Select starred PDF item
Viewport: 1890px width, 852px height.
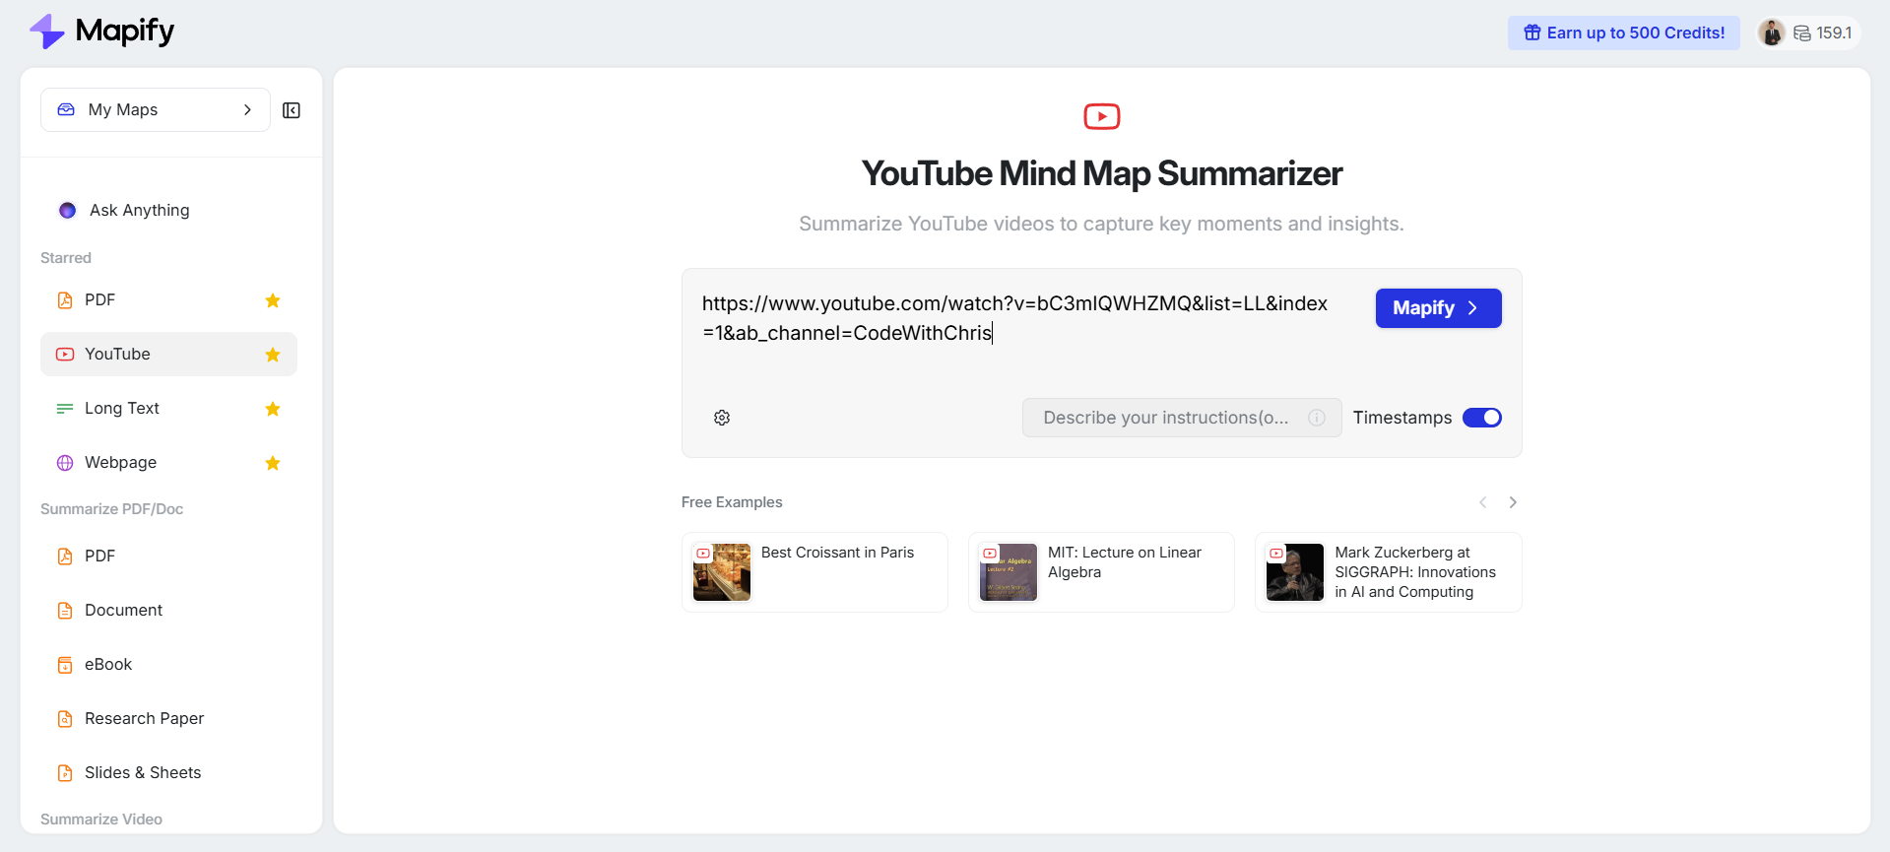point(168,299)
